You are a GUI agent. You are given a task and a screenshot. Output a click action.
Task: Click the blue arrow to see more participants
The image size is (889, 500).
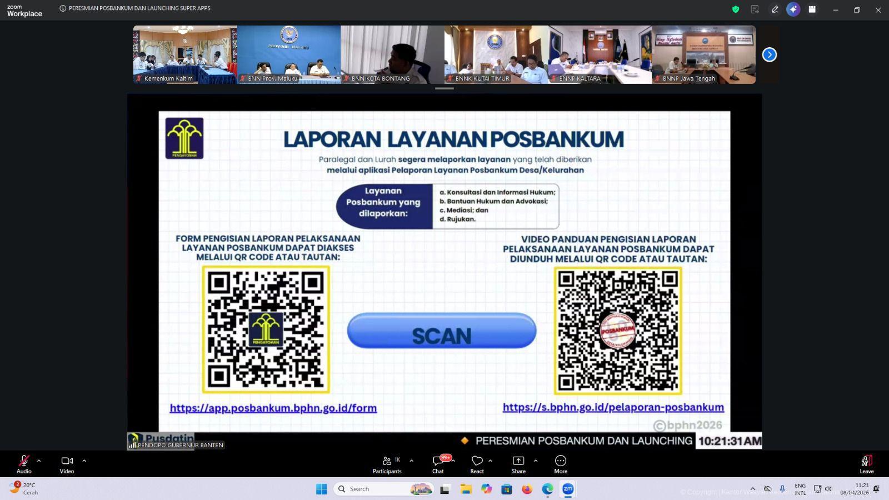tap(770, 54)
